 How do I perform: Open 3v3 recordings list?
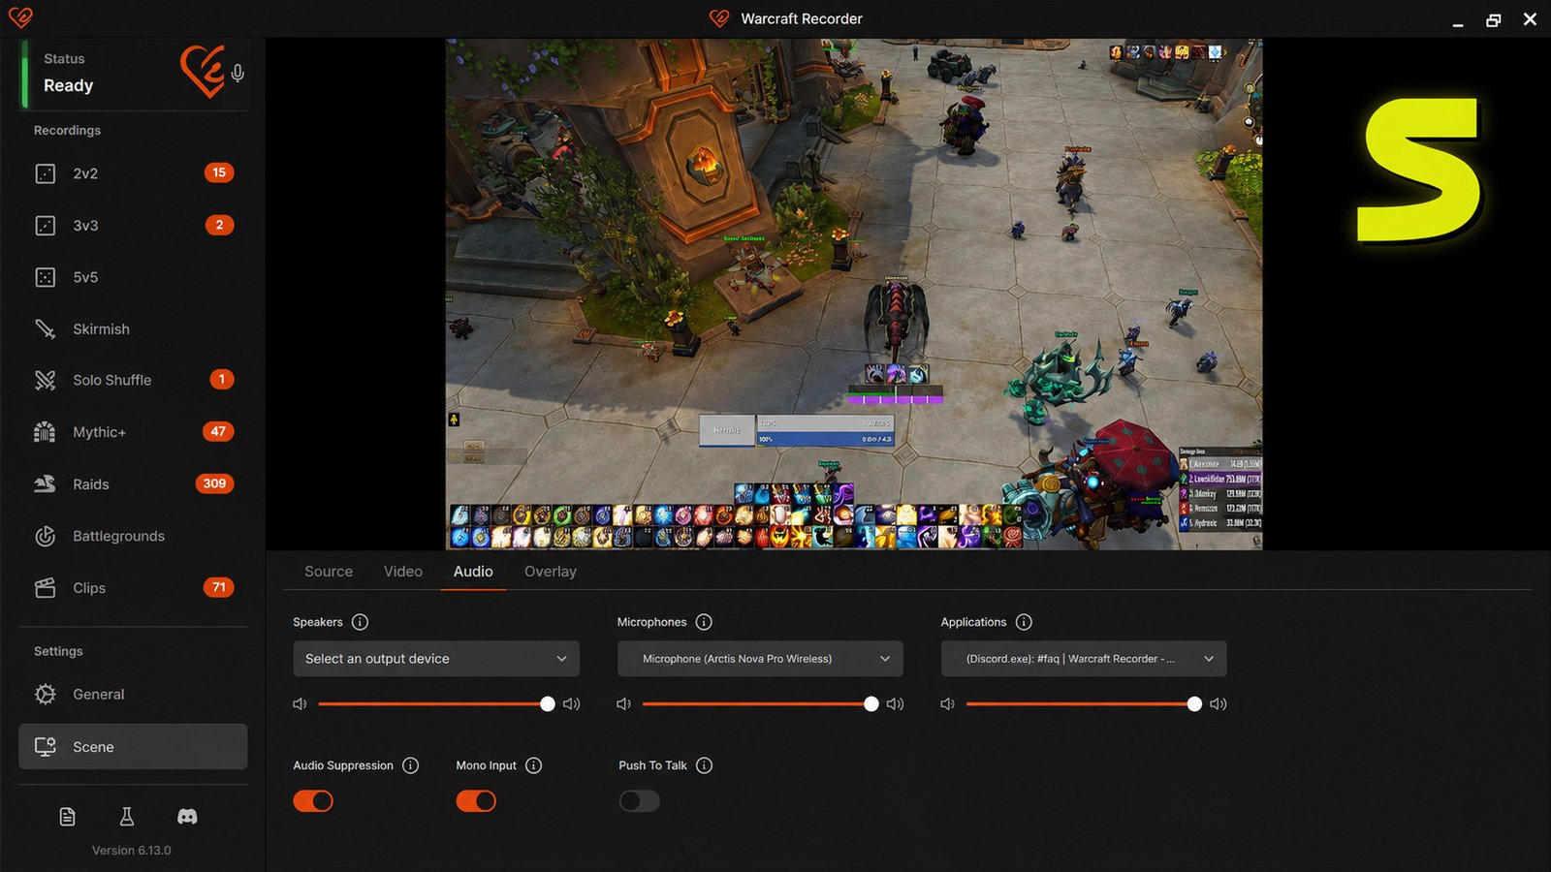(x=133, y=226)
